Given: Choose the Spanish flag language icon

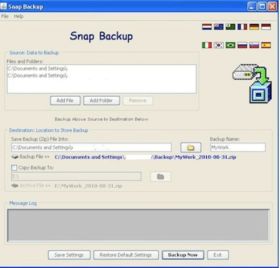Looking at the screenshot, I should coord(266,45).
